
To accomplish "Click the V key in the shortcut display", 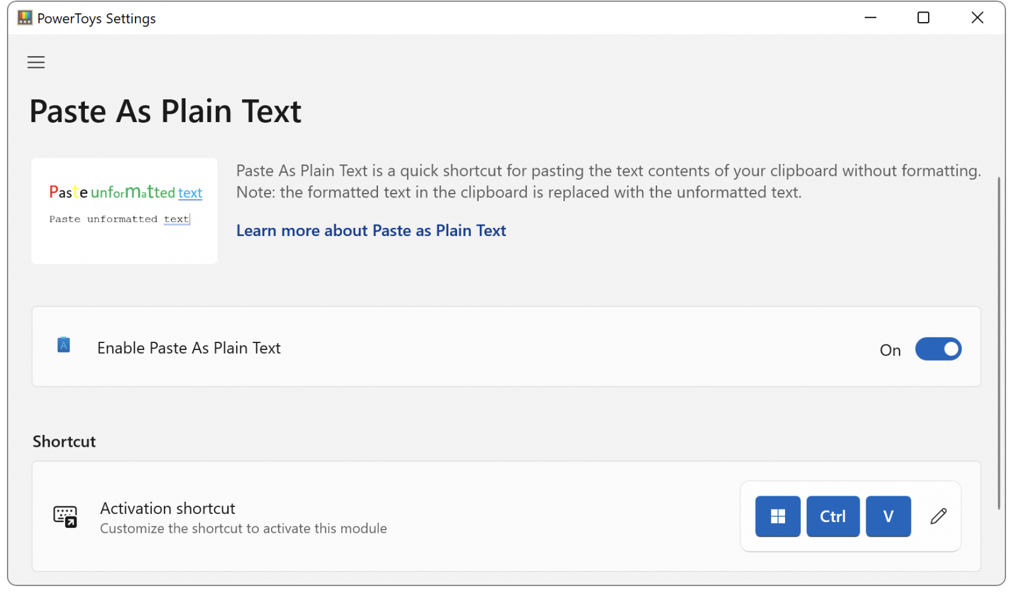I will coord(888,516).
